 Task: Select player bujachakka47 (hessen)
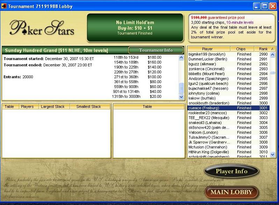coord(229,88)
